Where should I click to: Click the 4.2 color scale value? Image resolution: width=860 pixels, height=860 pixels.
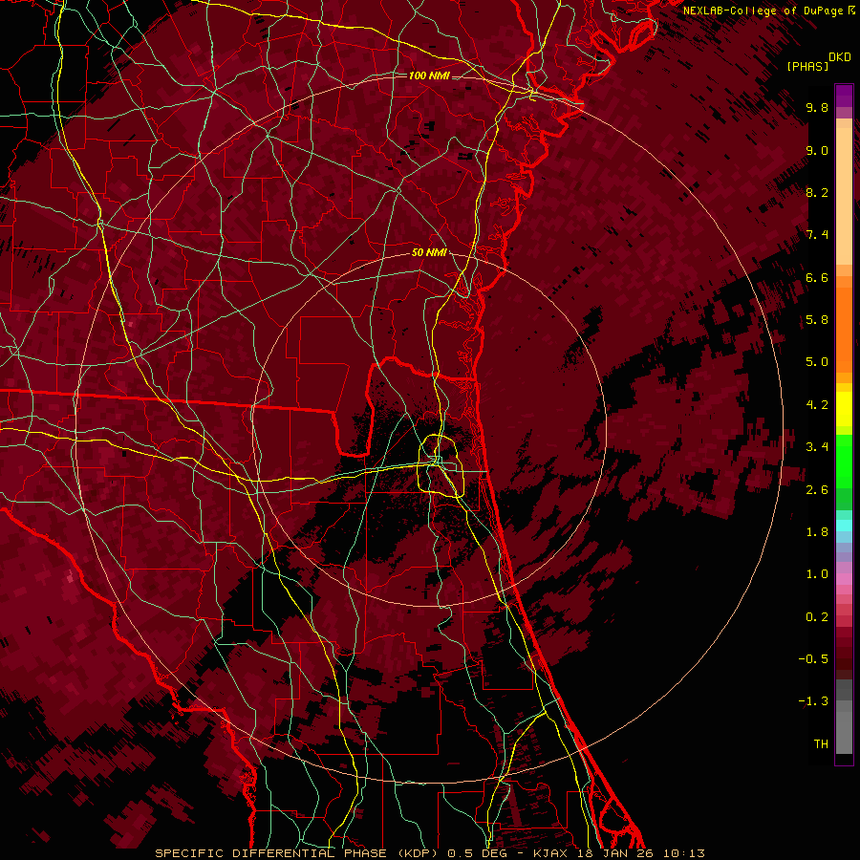pyautogui.click(x=817, y=405)
